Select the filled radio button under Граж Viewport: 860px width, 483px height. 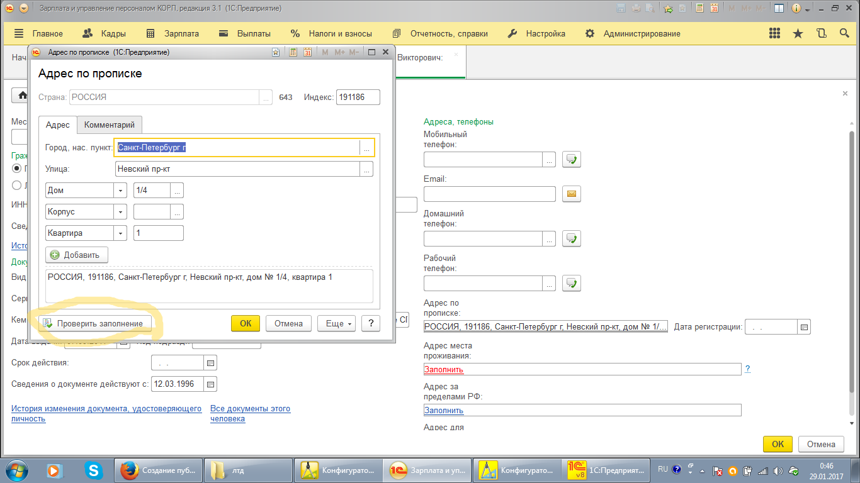tap(17, 168)
